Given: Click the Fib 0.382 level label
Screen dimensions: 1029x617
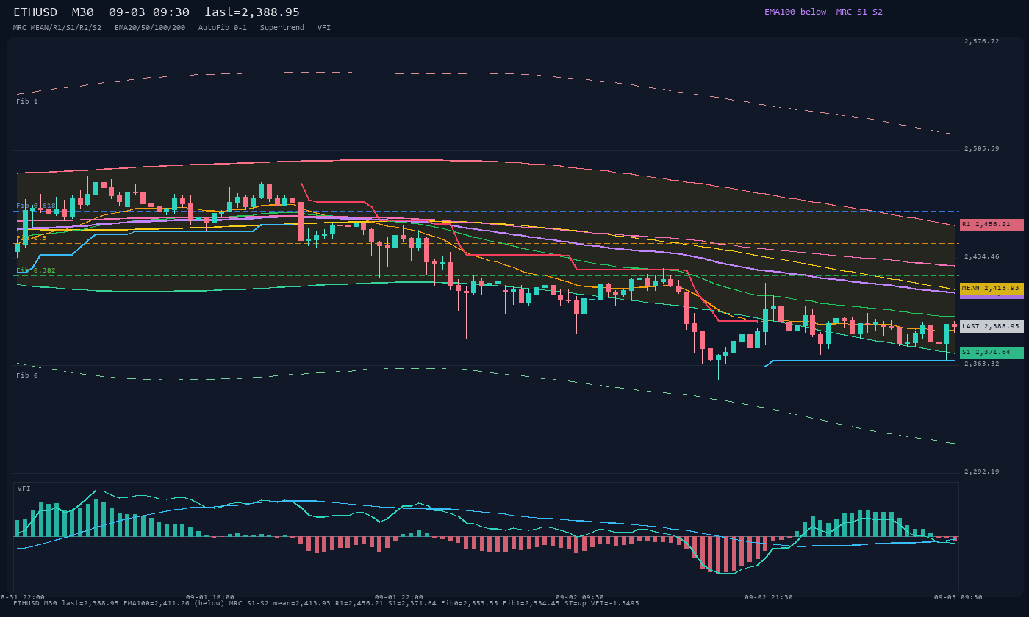Looking at the screenshot, I should (36, 270).
